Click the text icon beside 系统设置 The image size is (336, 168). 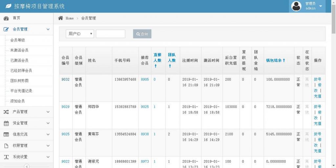[6, 157]
